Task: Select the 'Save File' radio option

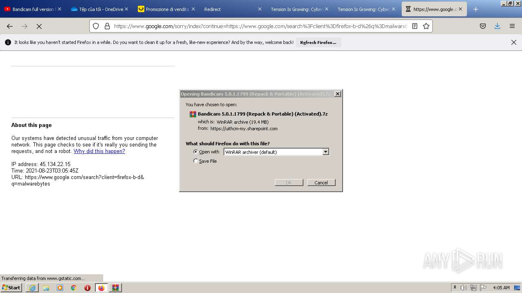Action: [x=196, y=161]
